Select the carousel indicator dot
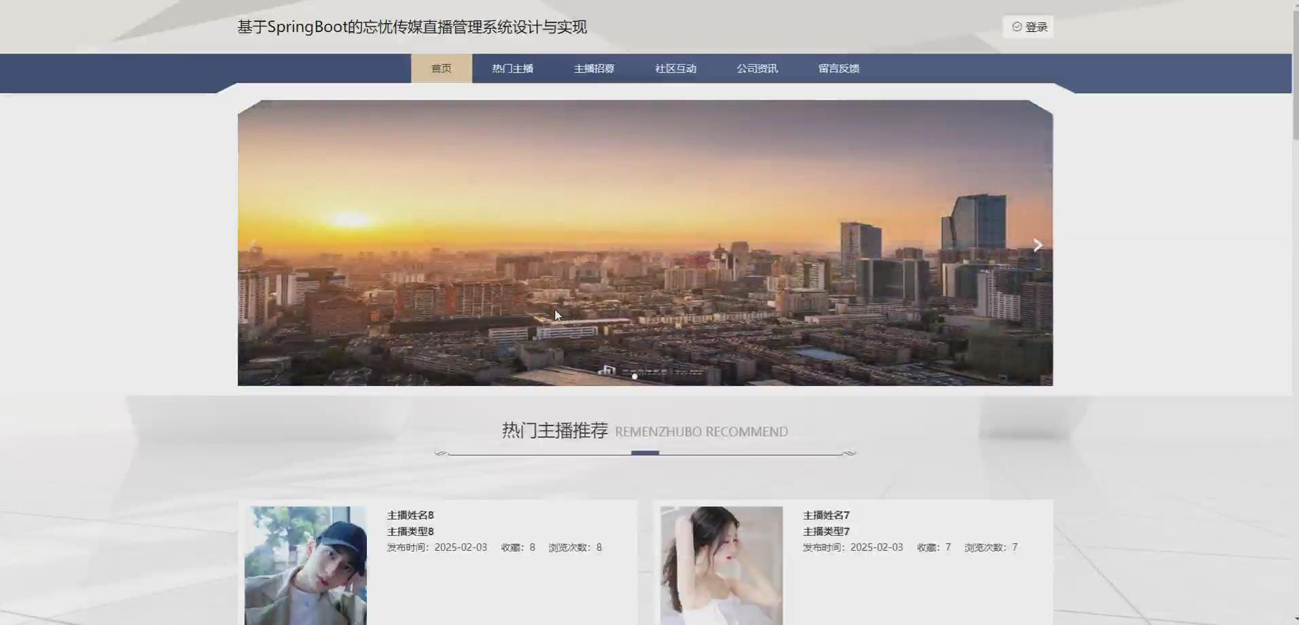The height and width of the screenshot is (625, 1299). [x=635, y=376]
